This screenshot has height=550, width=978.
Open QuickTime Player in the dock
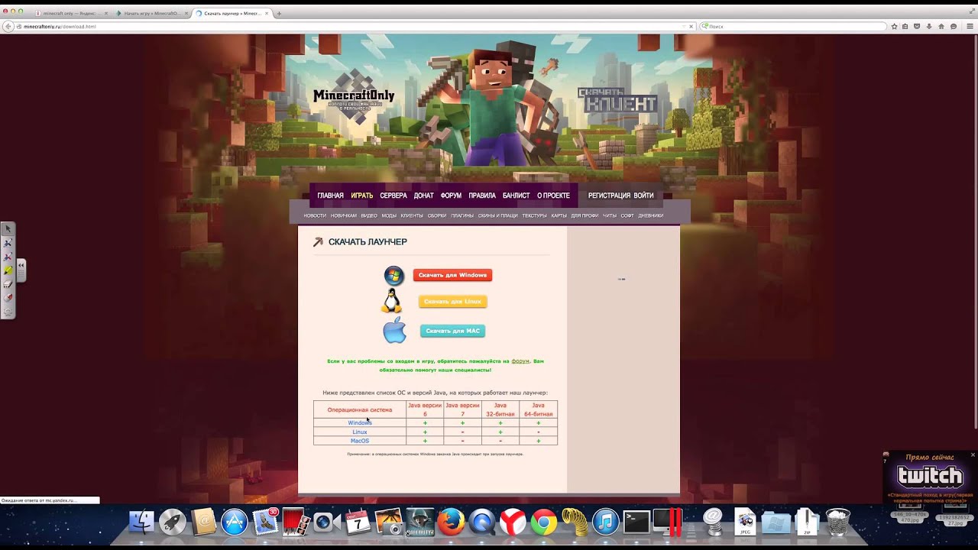point(482,522)
